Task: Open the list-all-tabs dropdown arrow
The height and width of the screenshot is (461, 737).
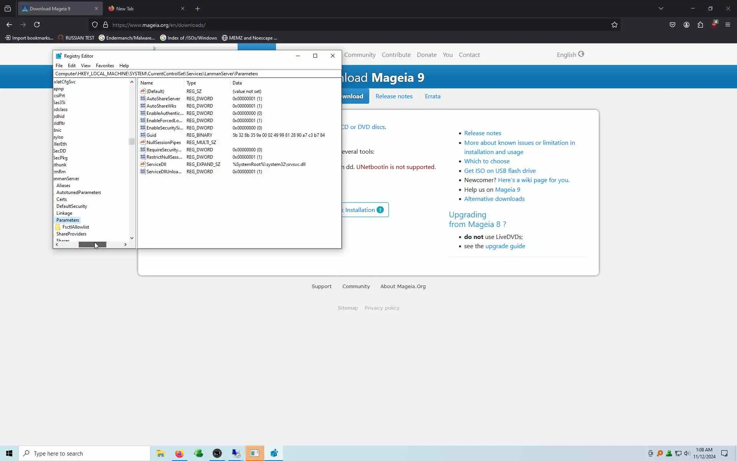Action: (661, 8)
